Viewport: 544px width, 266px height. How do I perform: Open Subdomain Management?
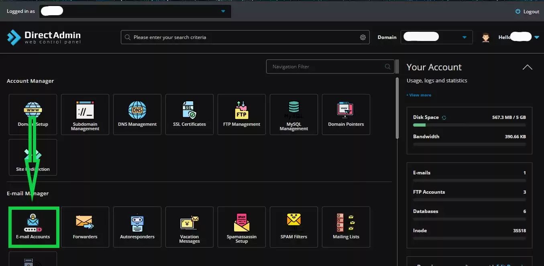click(x=85, y=115)
